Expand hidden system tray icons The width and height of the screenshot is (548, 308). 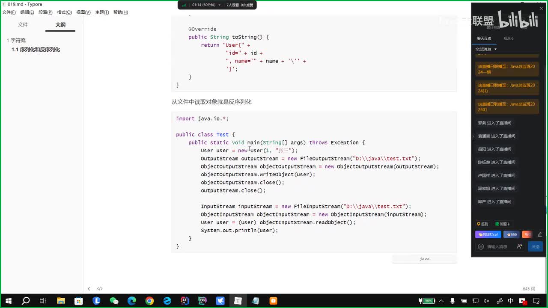(441, 301)
